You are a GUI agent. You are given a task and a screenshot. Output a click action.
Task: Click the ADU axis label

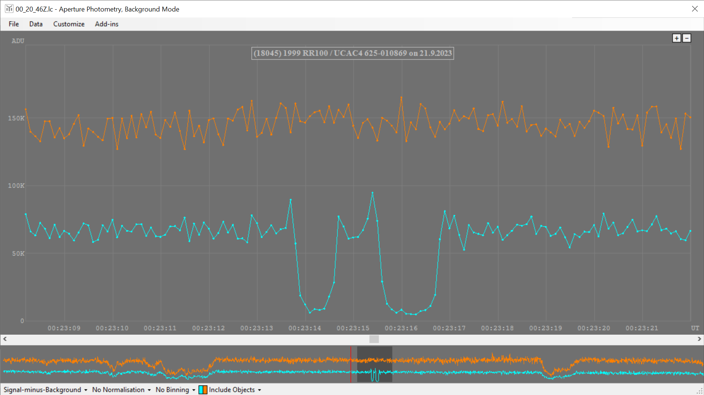(18, 41)
